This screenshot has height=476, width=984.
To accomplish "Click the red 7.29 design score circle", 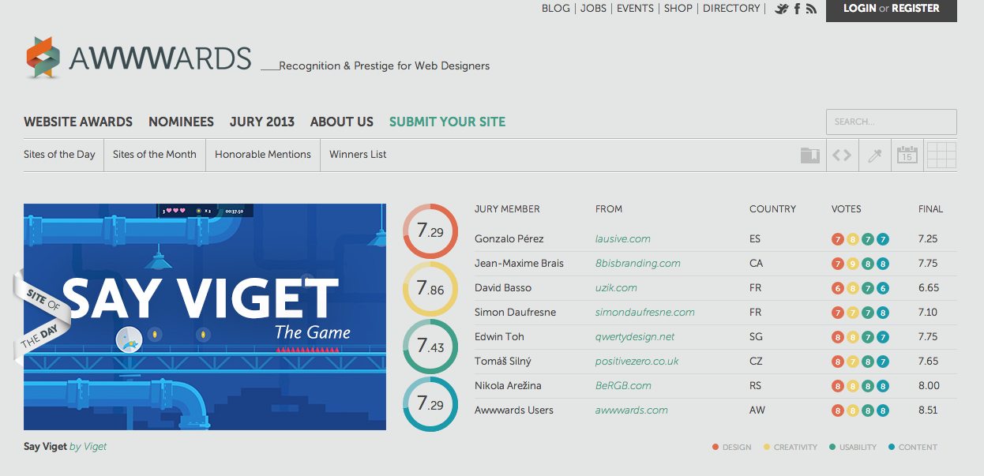I will [430, 231].
